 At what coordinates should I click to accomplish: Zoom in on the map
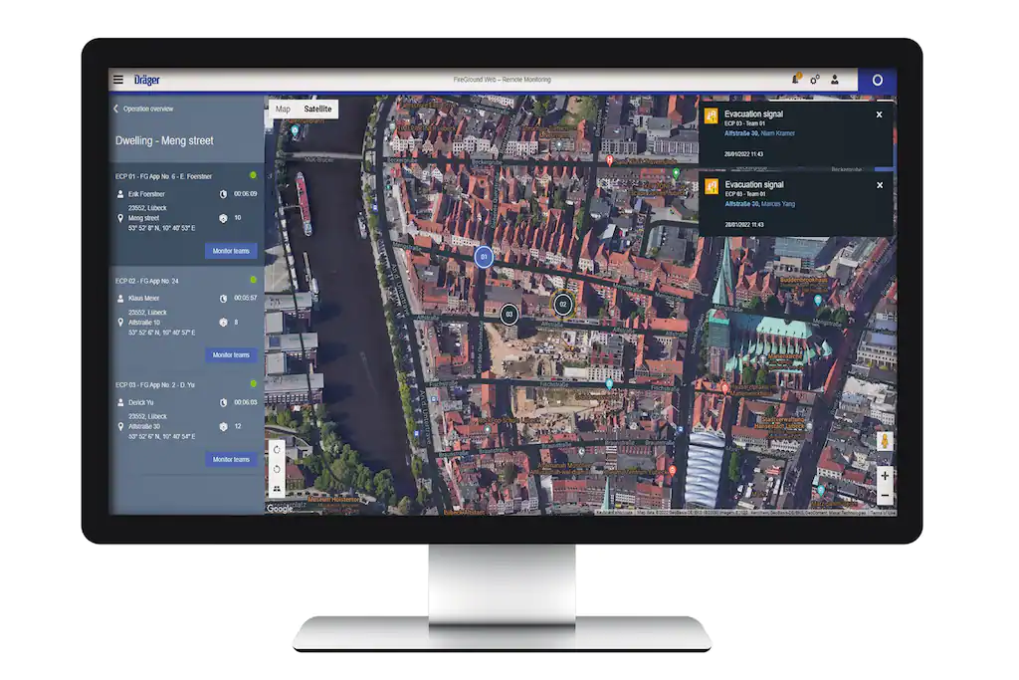(x=885, y=476)
